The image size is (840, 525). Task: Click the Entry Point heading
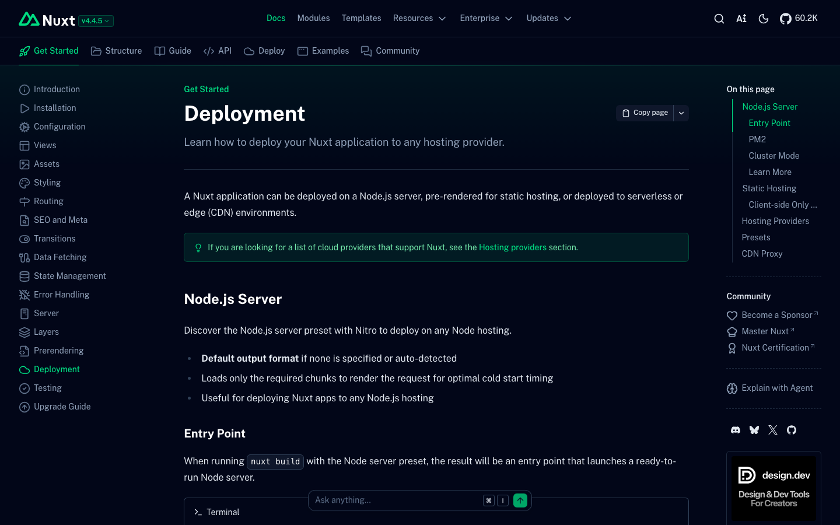(215, 433)
